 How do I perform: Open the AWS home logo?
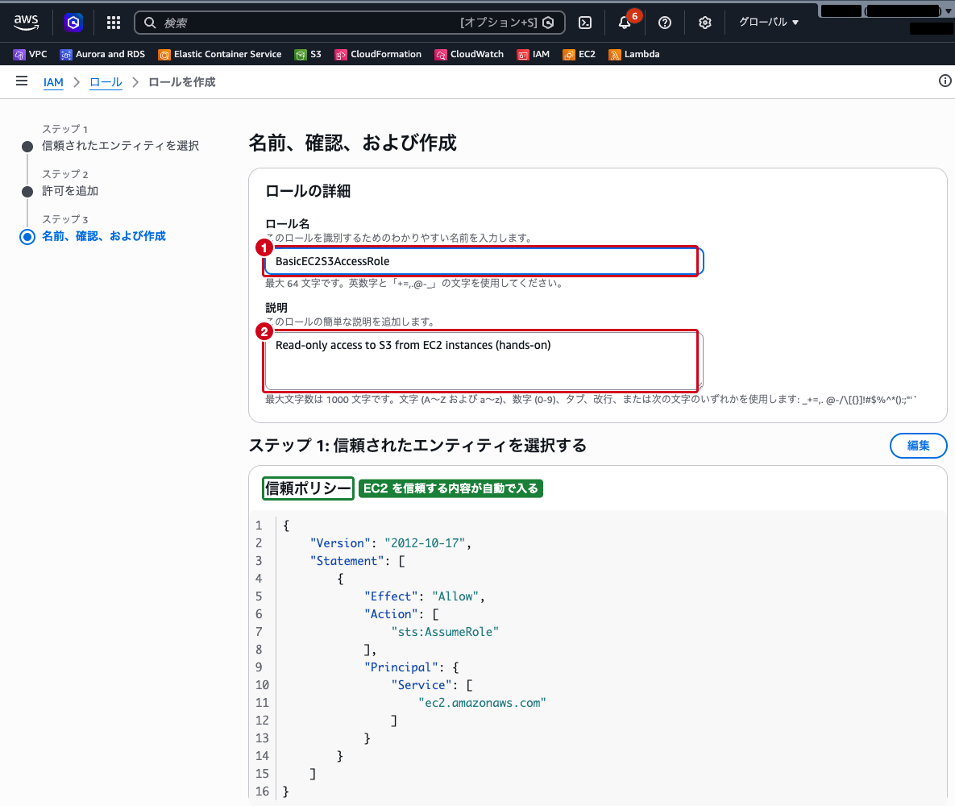(26, 22)
